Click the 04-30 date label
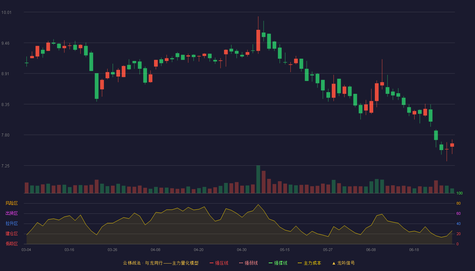The image size is (475, 271). [242, 250]
